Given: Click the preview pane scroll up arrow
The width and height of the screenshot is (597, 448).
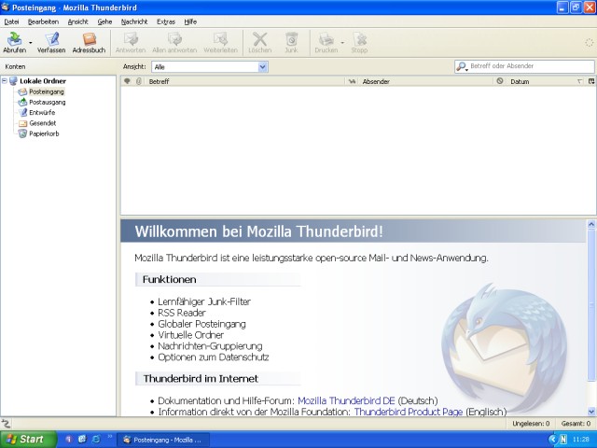Looking at the screenshot, I should click(x=591, y=224).
